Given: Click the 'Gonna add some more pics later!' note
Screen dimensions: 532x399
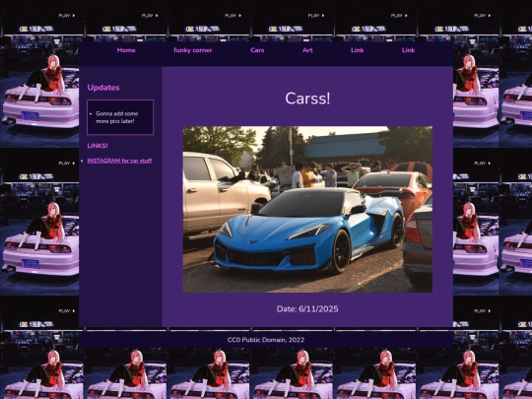Looking at the screenshot, I should coord(117,117).
